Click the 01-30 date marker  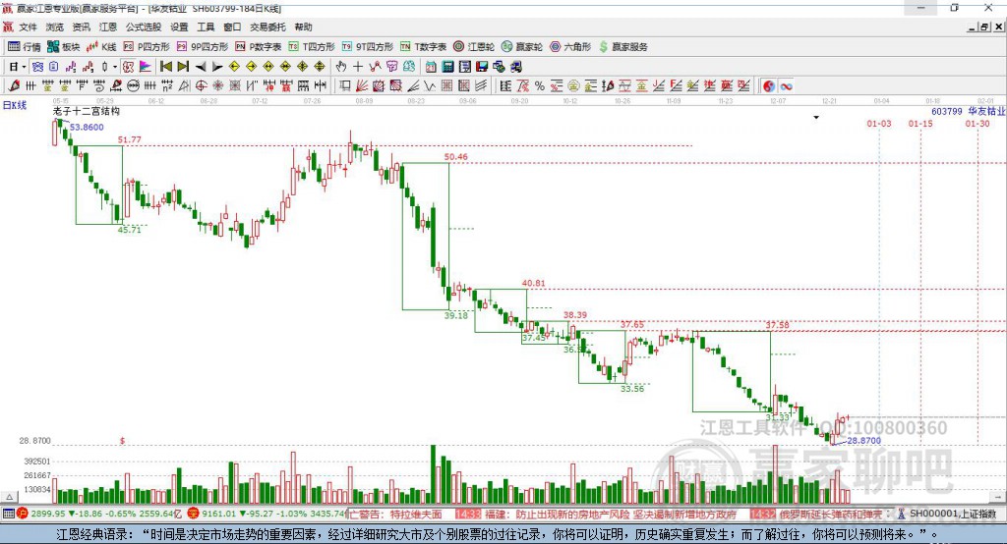[x=977, y=123]
